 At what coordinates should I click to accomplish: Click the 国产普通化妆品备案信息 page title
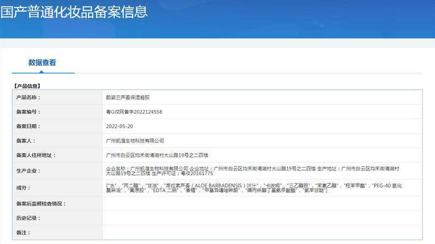(x=74, y=12)
